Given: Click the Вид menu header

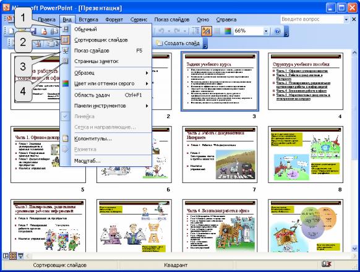Looking at the screenshot, I should pyautogui.click(x=67, y=20).
